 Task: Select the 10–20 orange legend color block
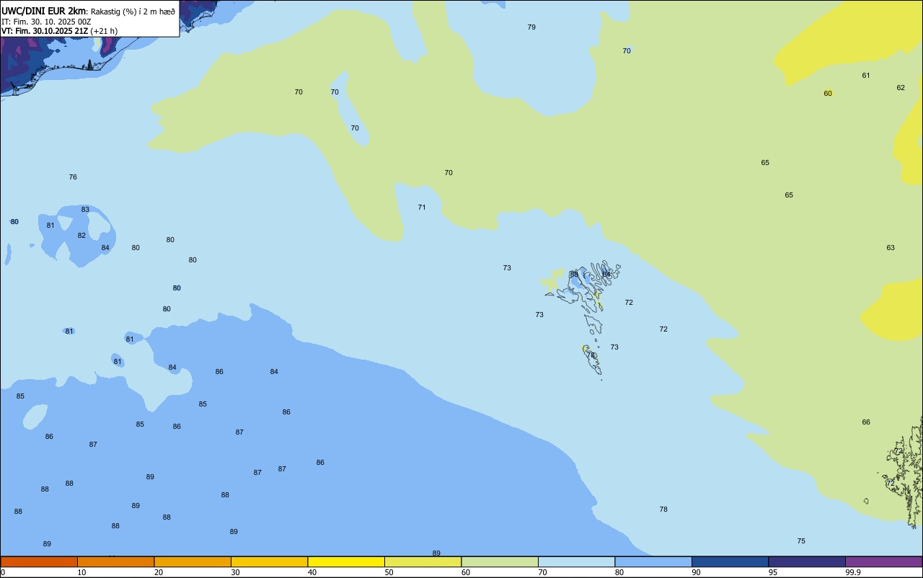coord(115,561)
